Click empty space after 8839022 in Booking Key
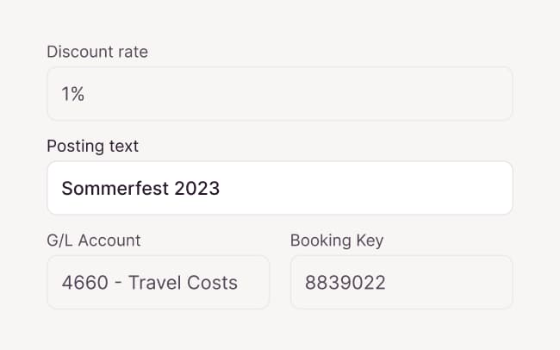The width and height of the screenshot is (560, 350). 448,282
